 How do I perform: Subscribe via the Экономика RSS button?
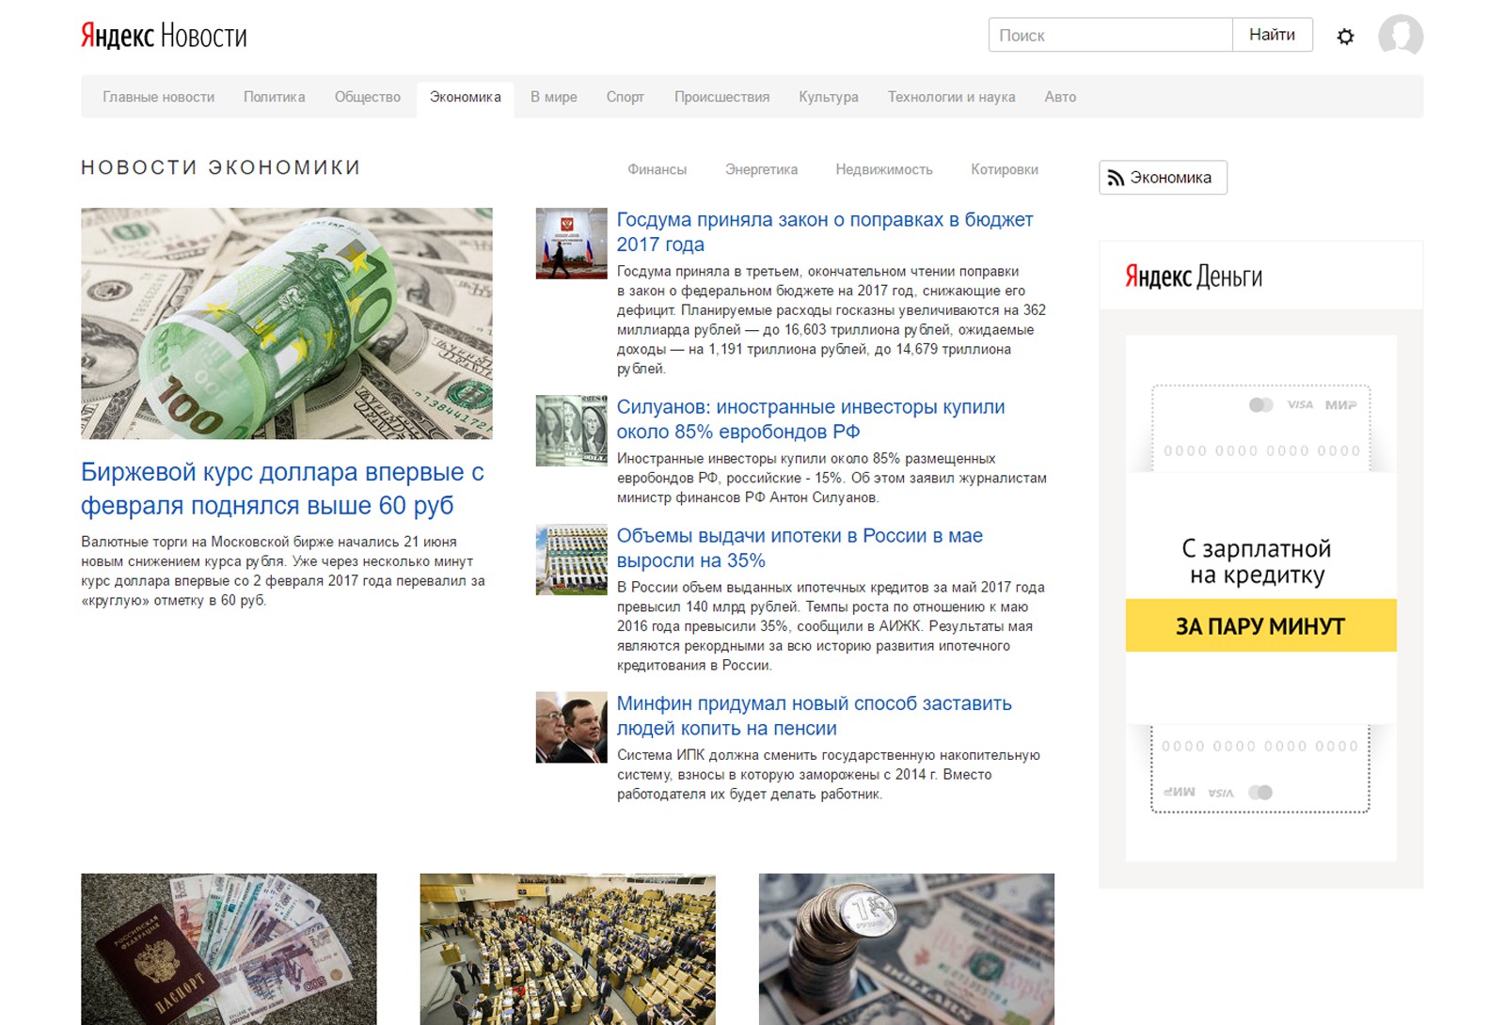click(1163, 178)
